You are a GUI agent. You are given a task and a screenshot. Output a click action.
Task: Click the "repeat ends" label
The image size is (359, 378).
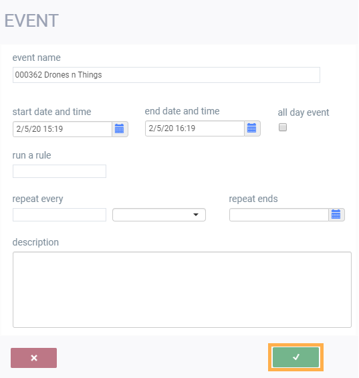pyautogui.click(x=253, y=199)
